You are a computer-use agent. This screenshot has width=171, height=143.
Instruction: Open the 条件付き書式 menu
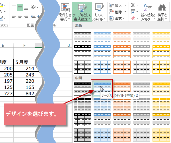coord(65,12)
